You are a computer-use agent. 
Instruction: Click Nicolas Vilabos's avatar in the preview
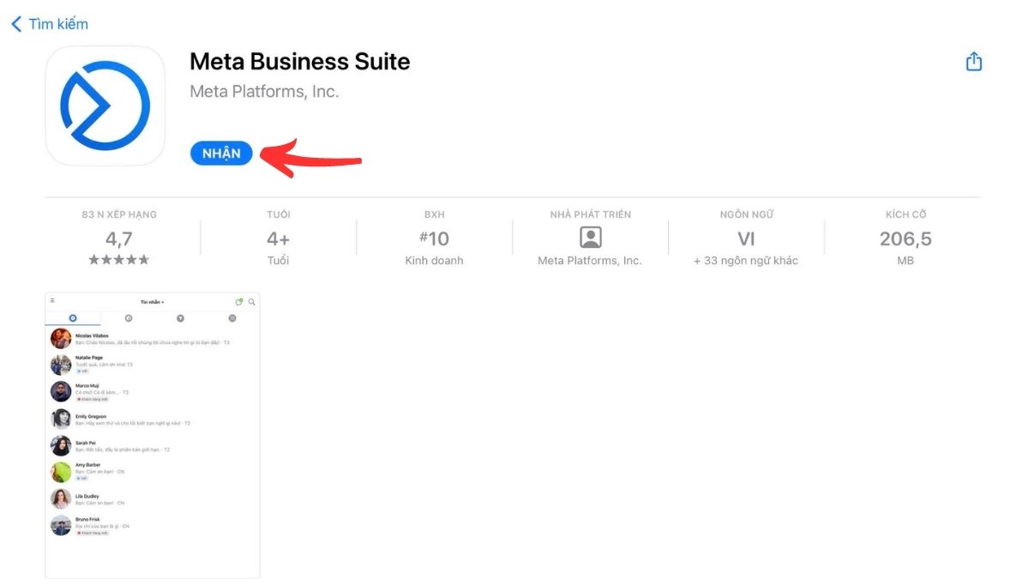click(61, 340)
